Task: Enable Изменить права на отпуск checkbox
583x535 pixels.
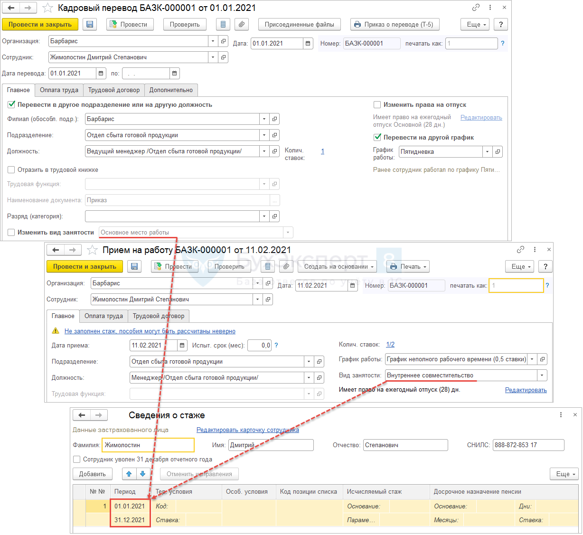Action: (x=377, y=105)
